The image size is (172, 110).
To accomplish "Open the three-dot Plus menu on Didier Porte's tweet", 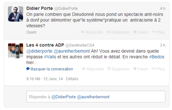I will tap(154, 32).
